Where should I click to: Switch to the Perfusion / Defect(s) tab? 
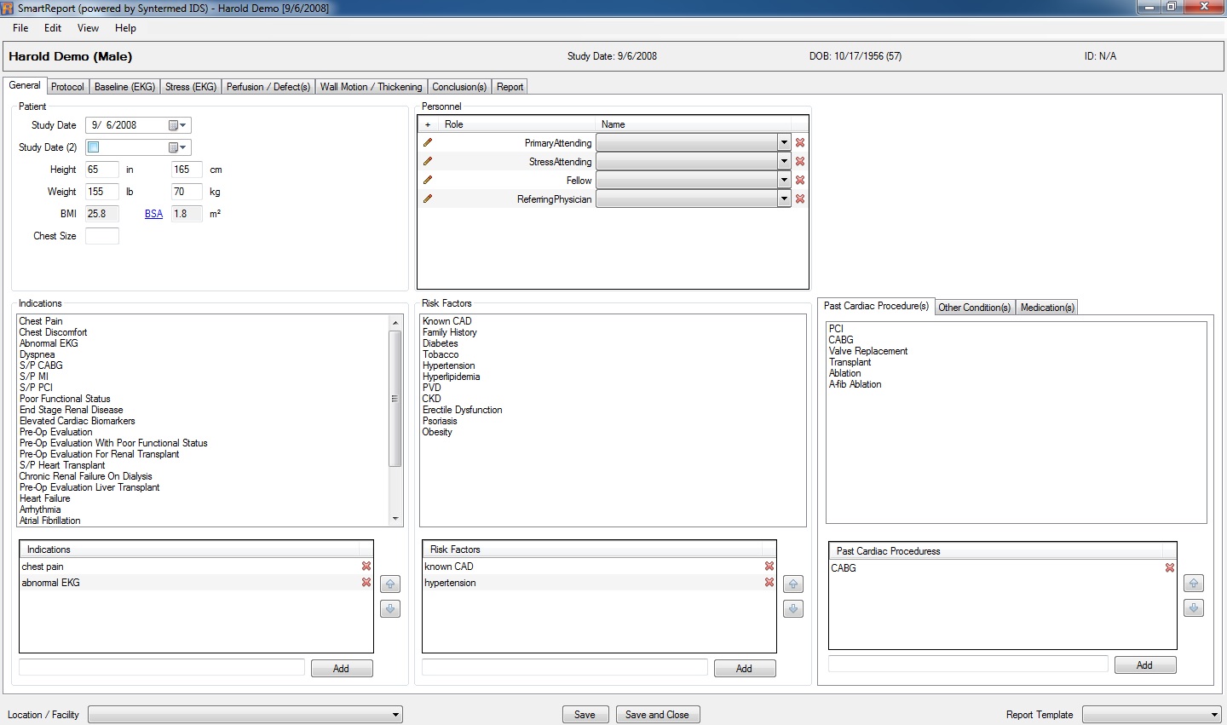[x=268, y=87]
